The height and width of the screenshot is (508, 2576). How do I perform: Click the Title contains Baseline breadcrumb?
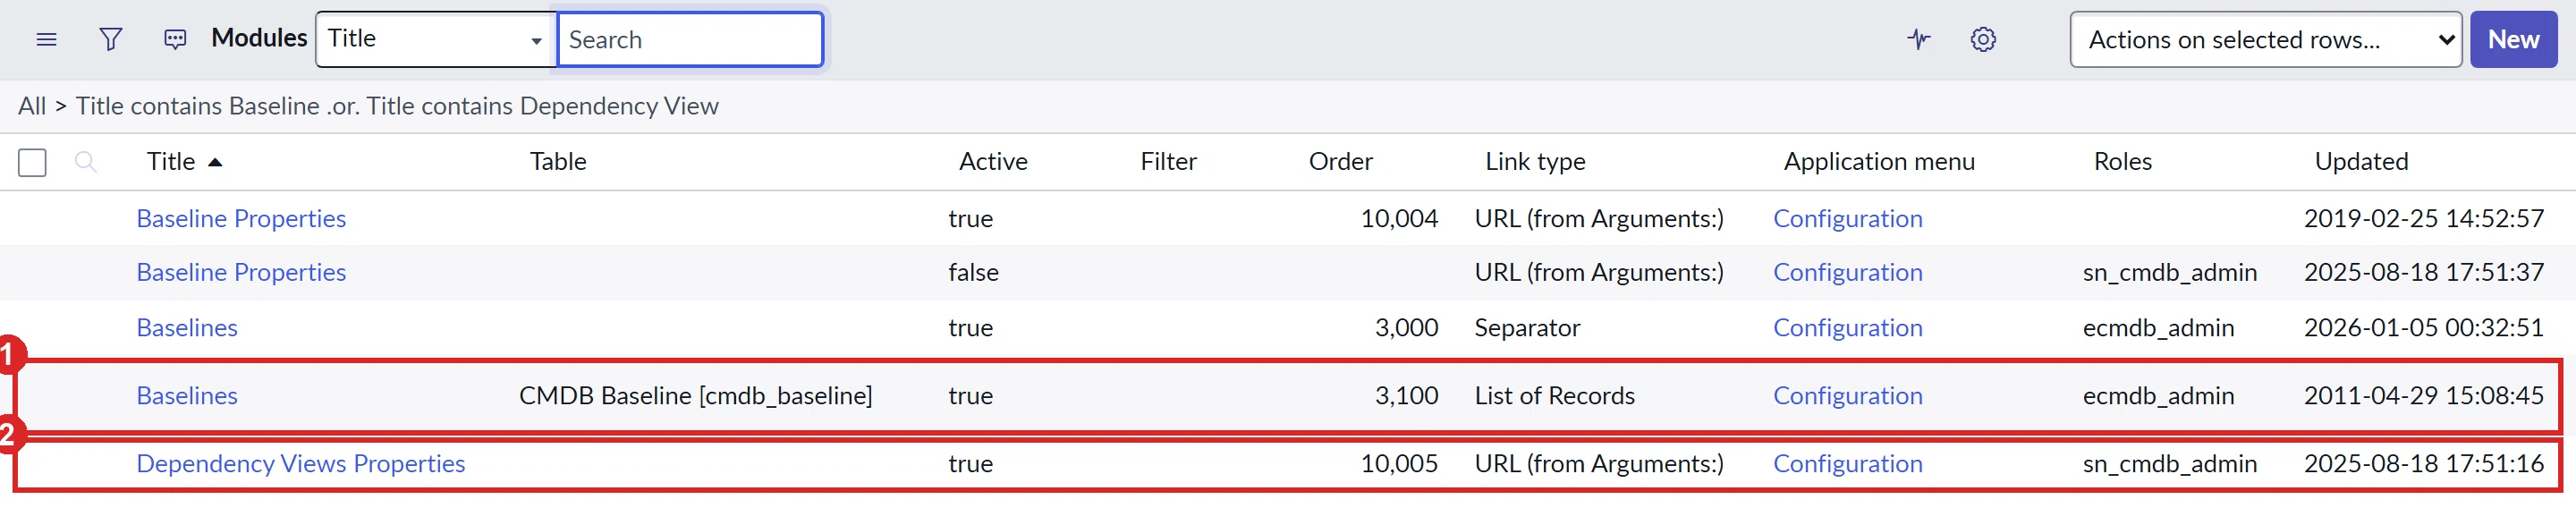(x=198, y=106)
